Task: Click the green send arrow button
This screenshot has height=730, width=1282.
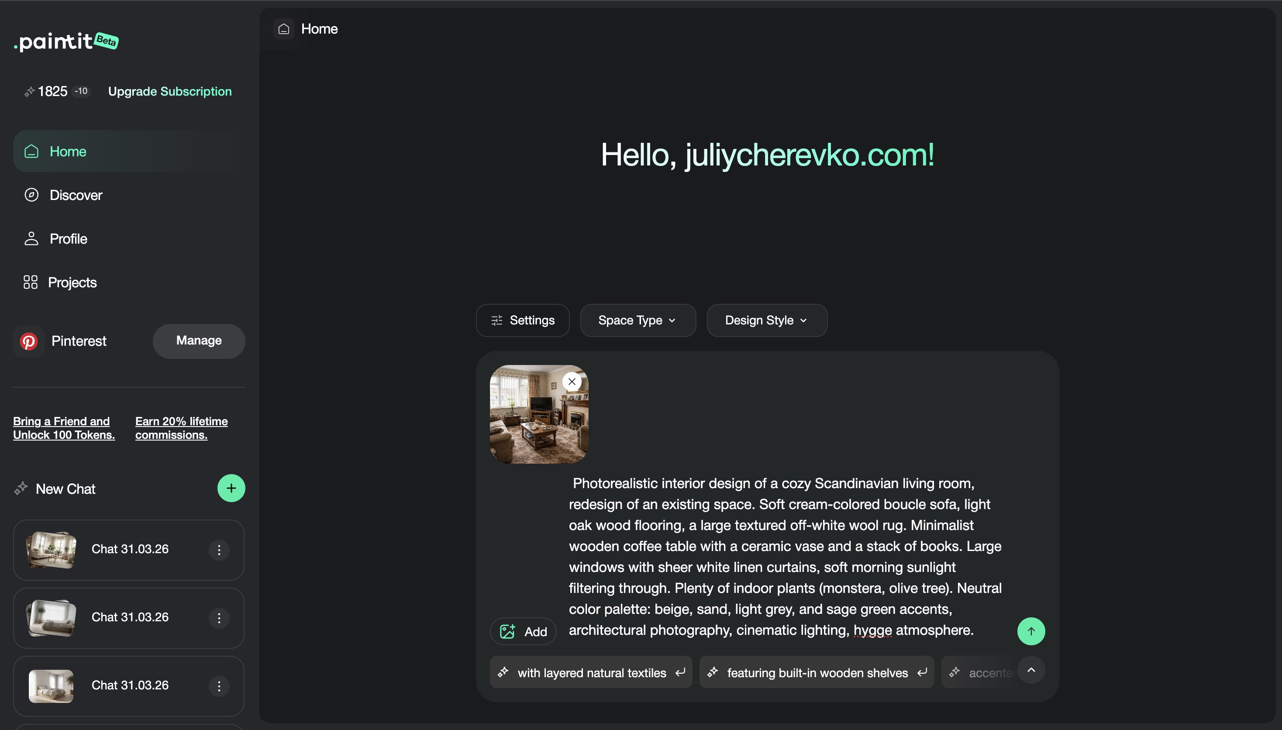Action: [1030, 631]
